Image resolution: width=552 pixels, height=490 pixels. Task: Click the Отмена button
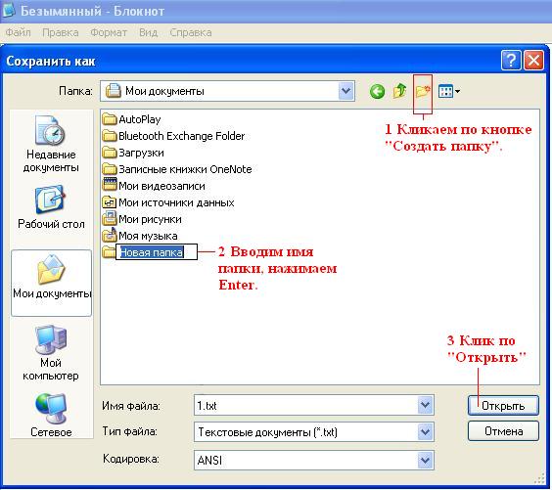click(x=503, y=431)
